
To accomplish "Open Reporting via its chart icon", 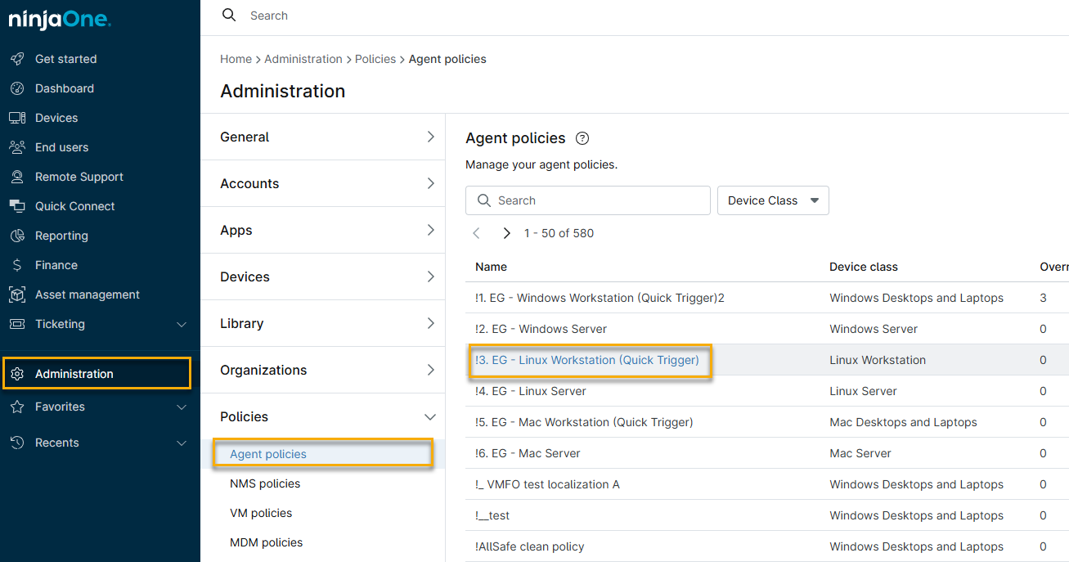I will tap(17, 236).
